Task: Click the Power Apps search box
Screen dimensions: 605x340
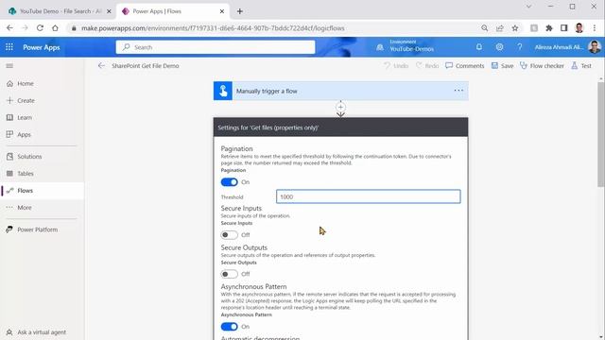Action: click(x=216, y=47)
